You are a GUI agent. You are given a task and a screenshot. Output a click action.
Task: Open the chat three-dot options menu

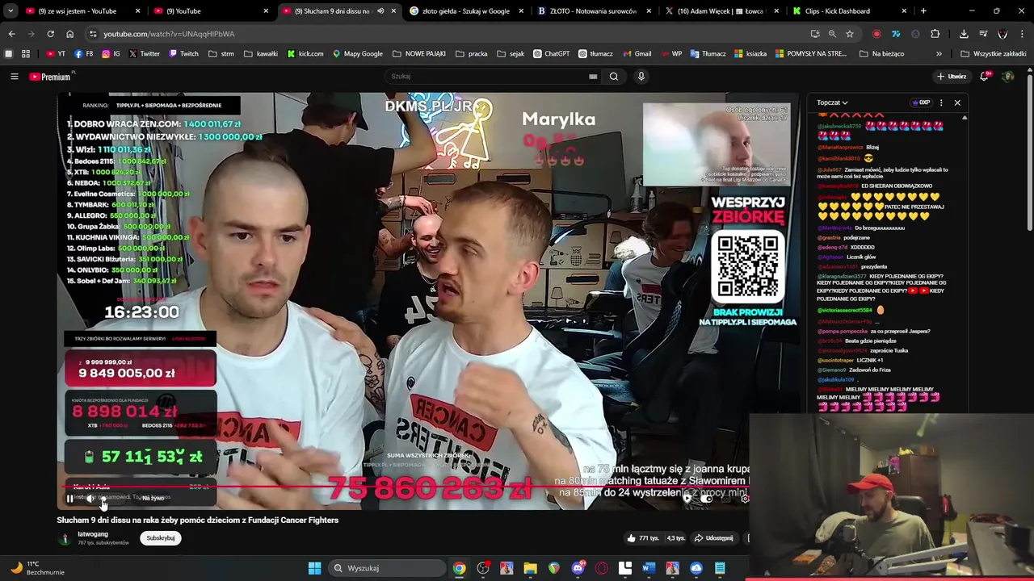[941, 102]
